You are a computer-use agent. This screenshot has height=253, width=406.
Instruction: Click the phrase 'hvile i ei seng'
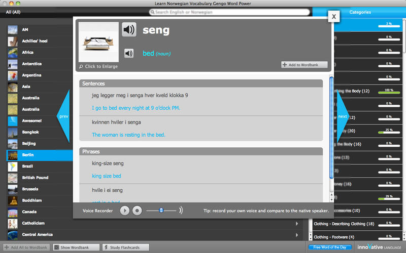pyautogui.click(x=107, y=190)
